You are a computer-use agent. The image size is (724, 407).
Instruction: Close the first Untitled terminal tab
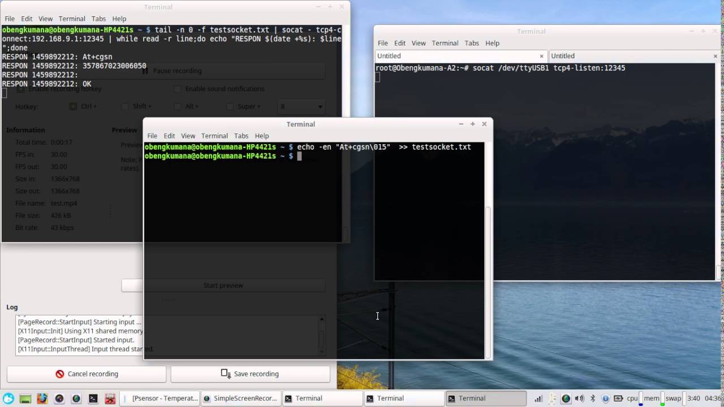pos(541,56)
